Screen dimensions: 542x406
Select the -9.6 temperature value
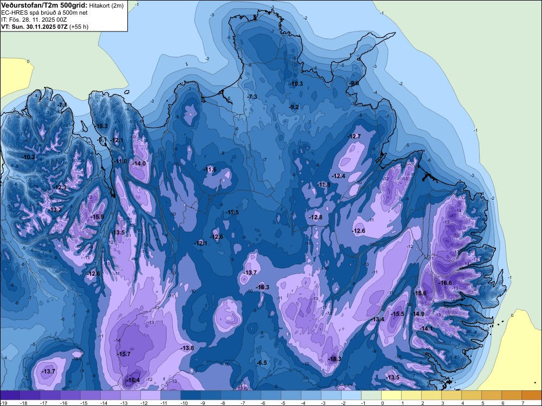tap(354, 83)
